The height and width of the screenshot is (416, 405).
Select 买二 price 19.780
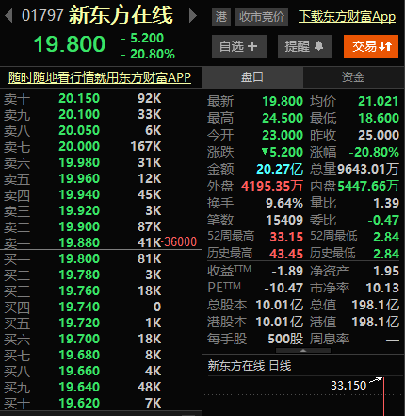(x=79, y=275)
